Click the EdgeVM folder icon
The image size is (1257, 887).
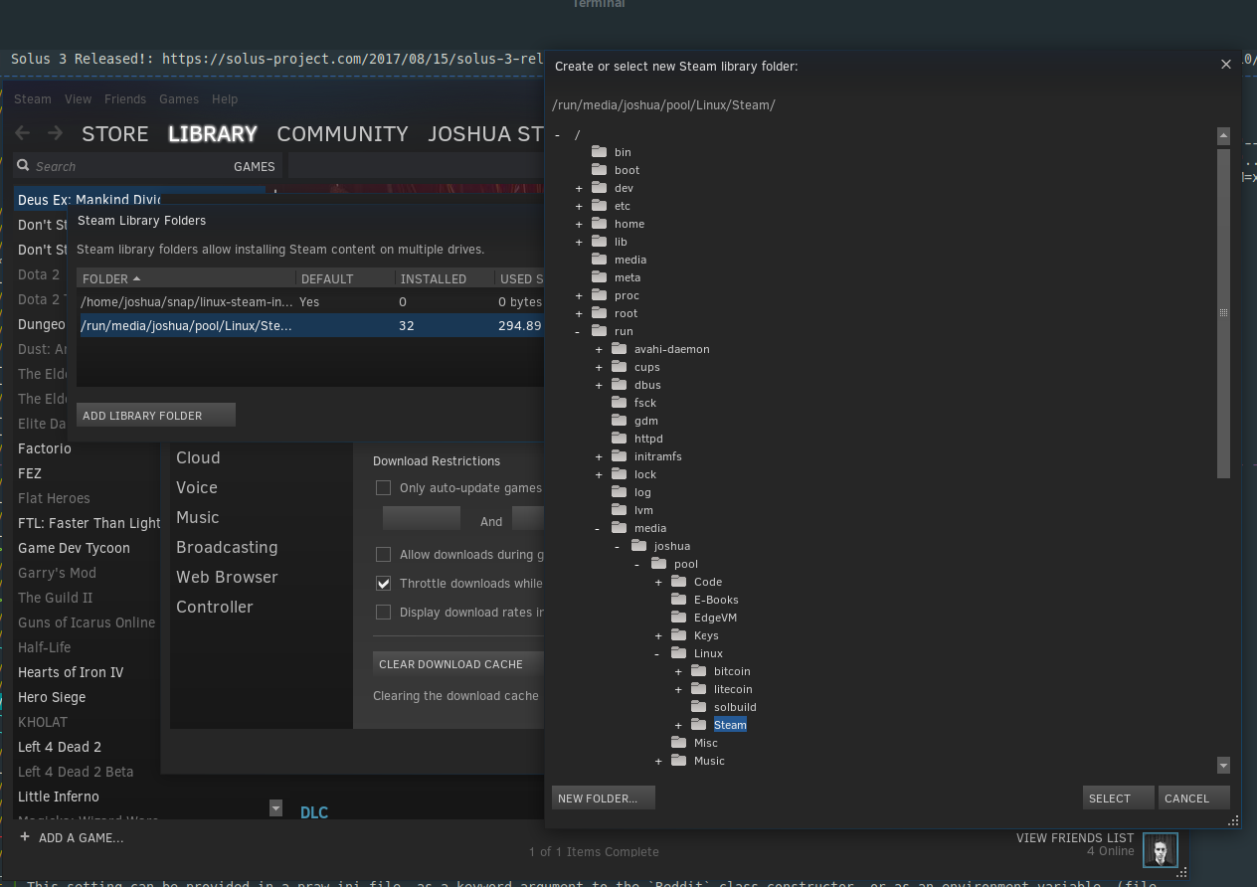tap(678, 618)
